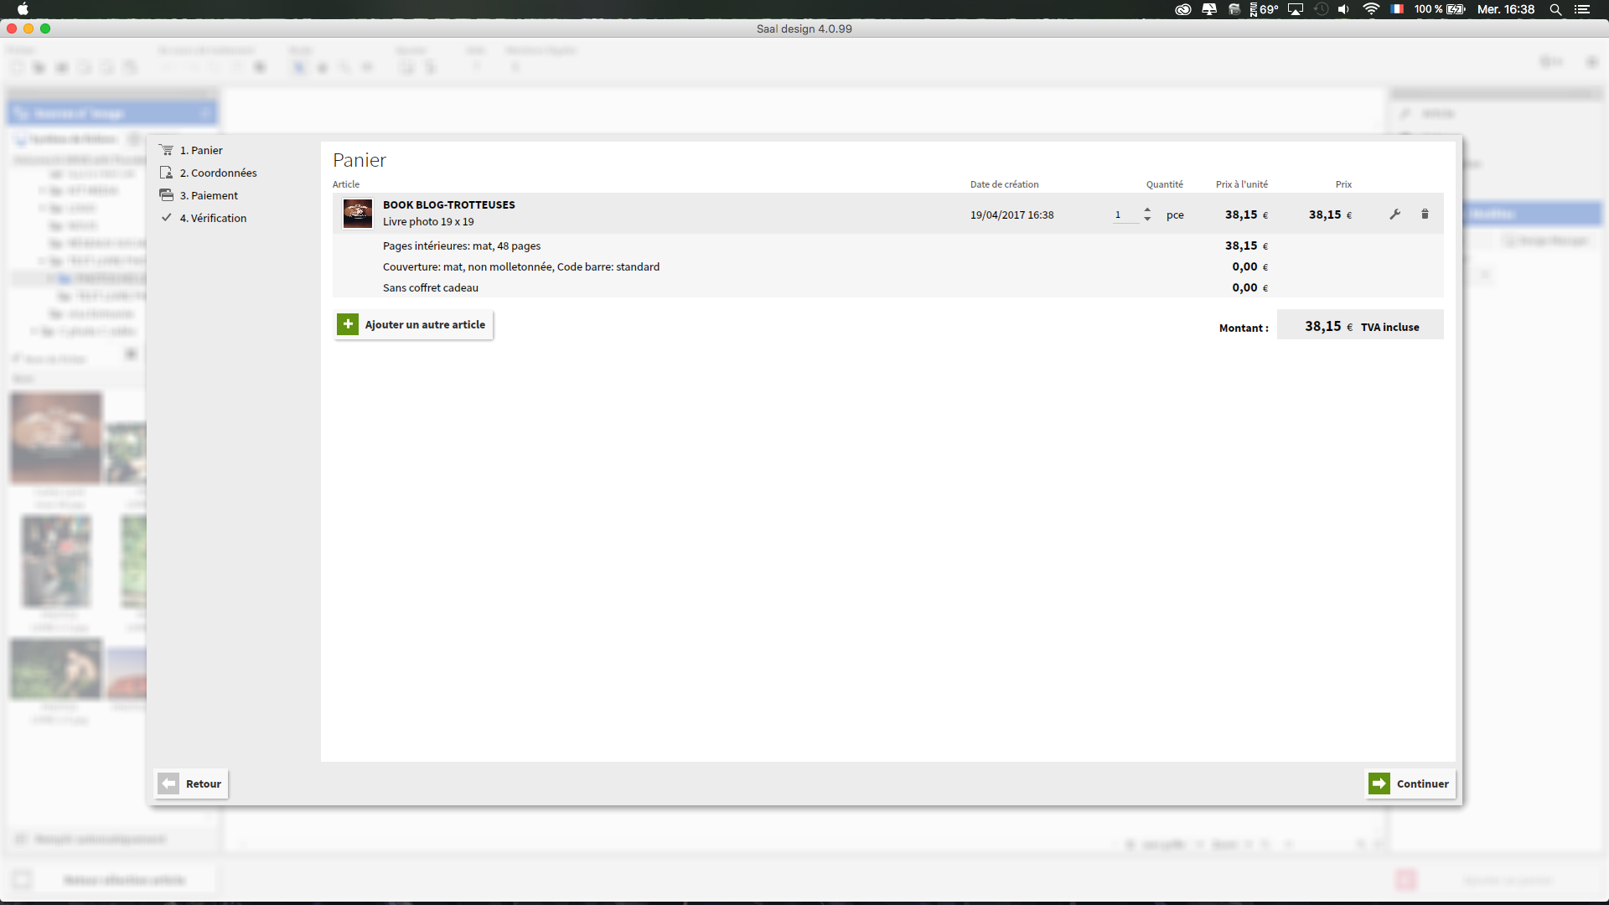Increase quantity with the up arrow

click(1147, 209)
